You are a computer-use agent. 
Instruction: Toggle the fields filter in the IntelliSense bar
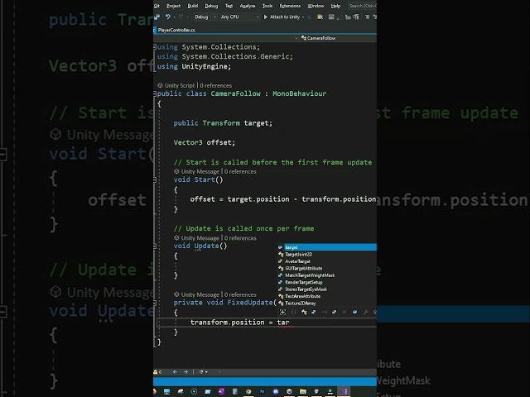click(x=354, y=313)
